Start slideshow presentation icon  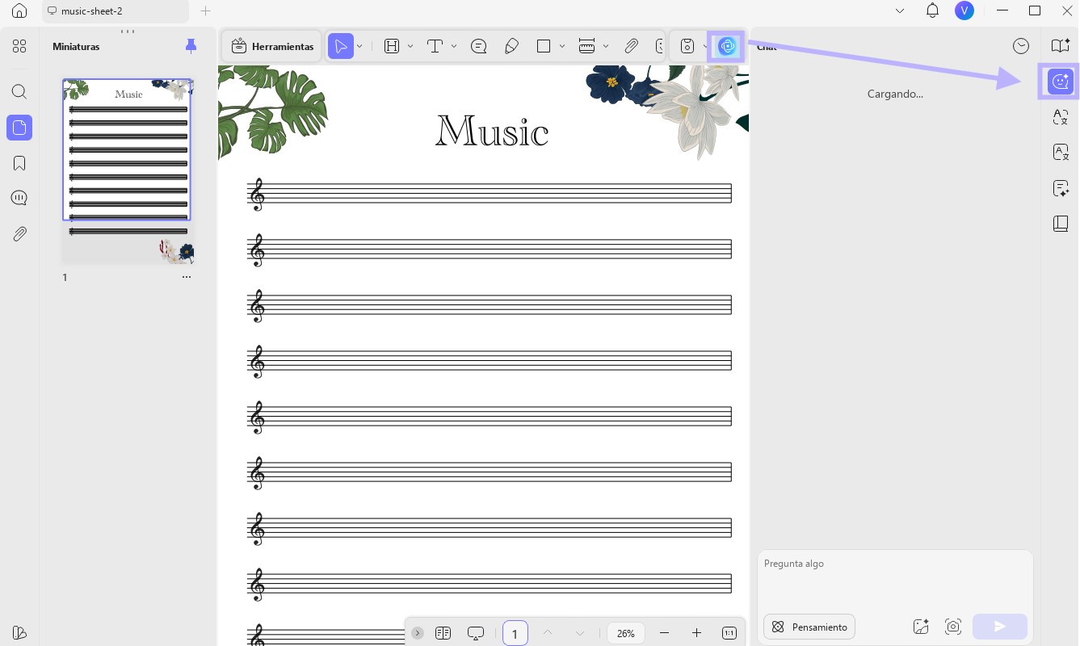(x=476, y=633)
